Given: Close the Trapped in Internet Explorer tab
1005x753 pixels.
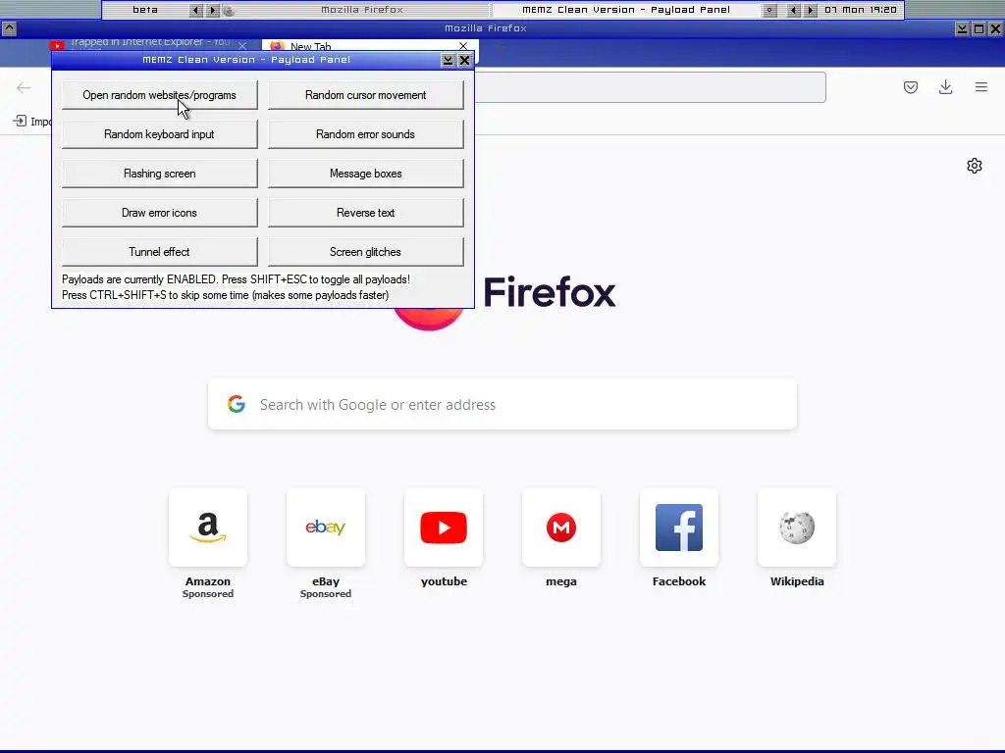Looking at the screenshot, I should tap(242, 45).
